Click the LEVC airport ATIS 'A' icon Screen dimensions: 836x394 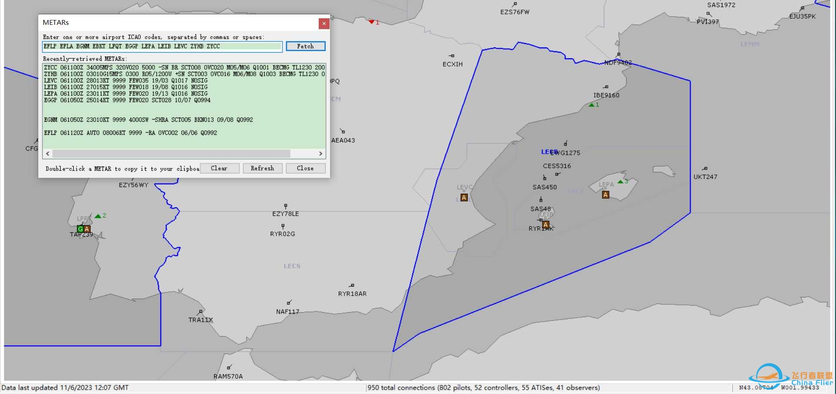(464, 198)
